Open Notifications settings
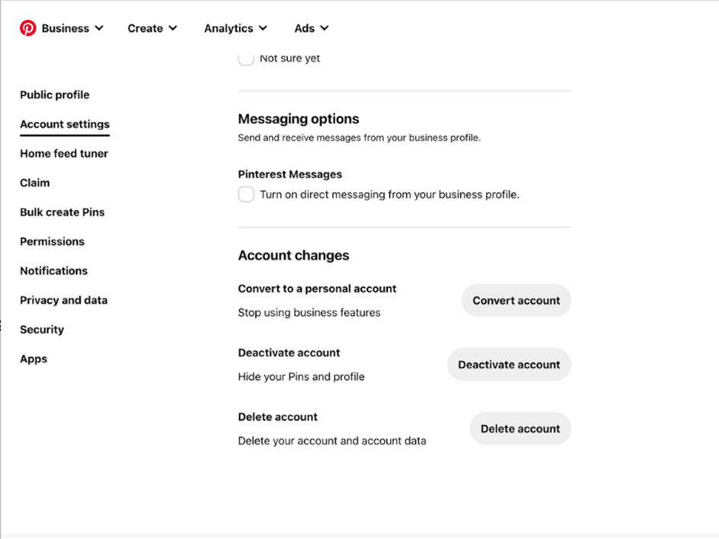 (53, 271)
